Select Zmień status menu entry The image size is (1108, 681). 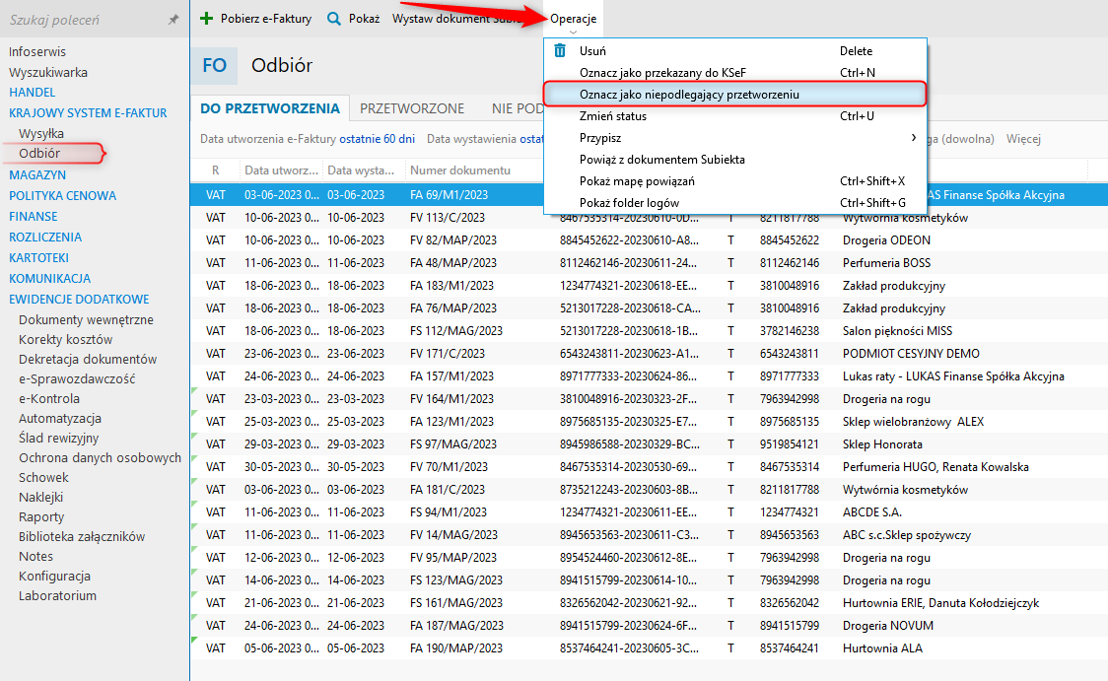click(x=613, y=116)
